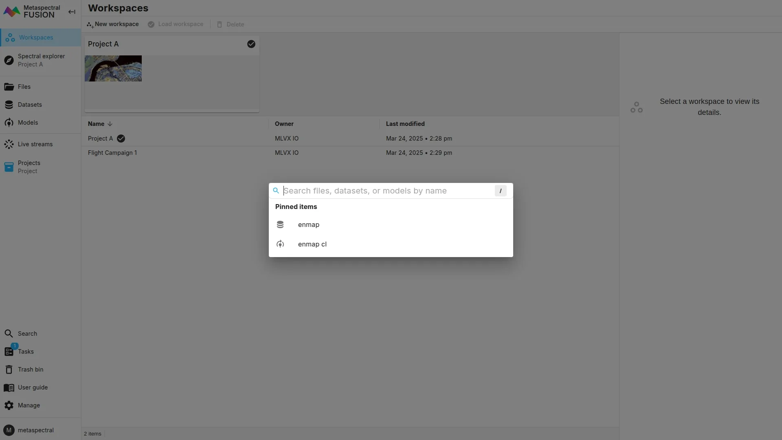Sort by Name column arrow
The height and width of the screenshot is (440, 782).
pos(110,124)
